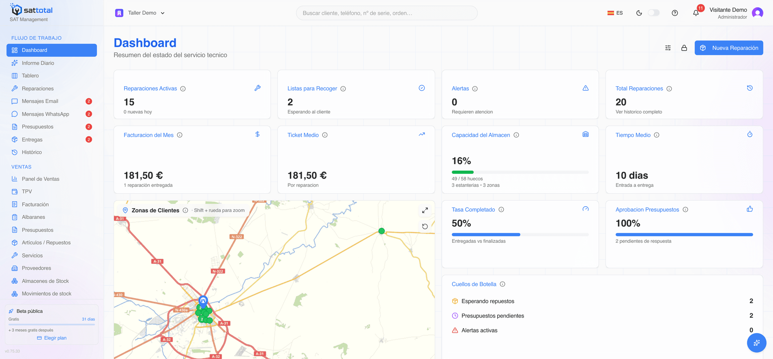This screenshot has width=773, height=359.
Task: Open Informe Diario in sidebar
Action: [52, 63]
